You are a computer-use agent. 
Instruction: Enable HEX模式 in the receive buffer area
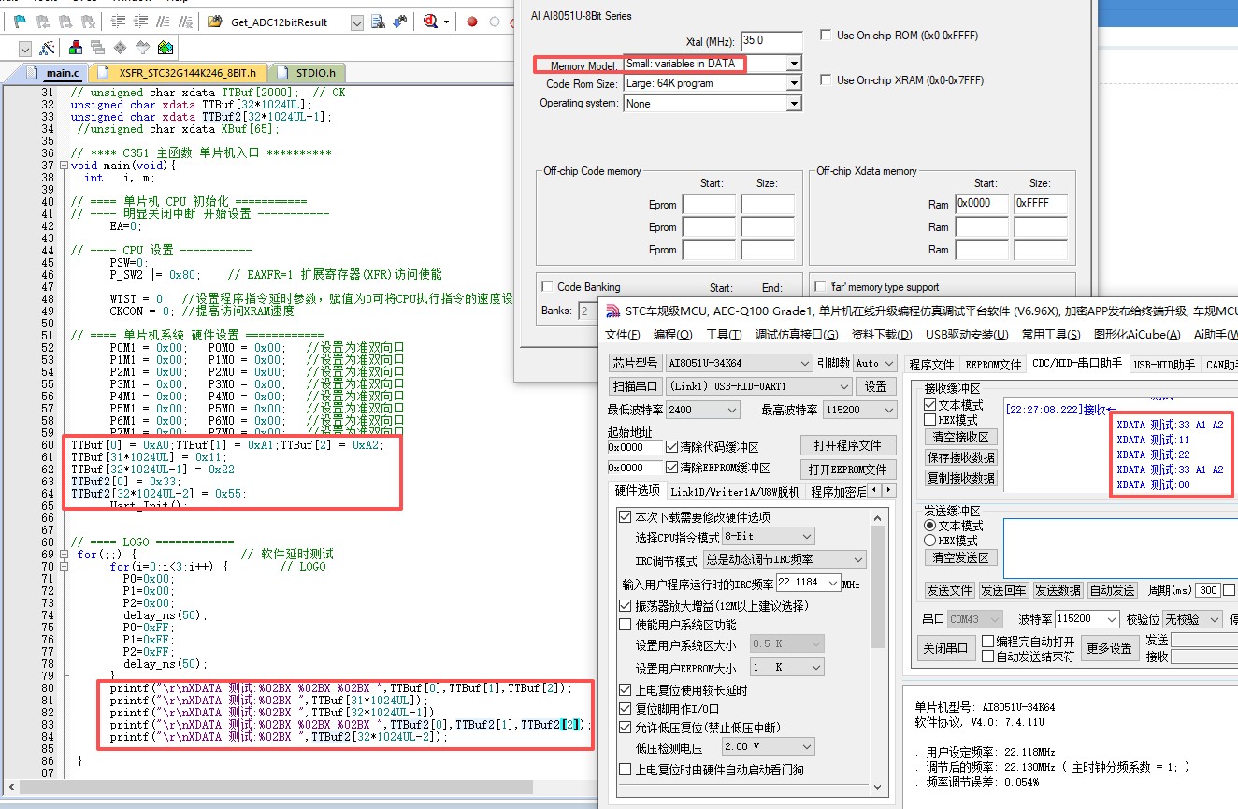click(929, 420)
